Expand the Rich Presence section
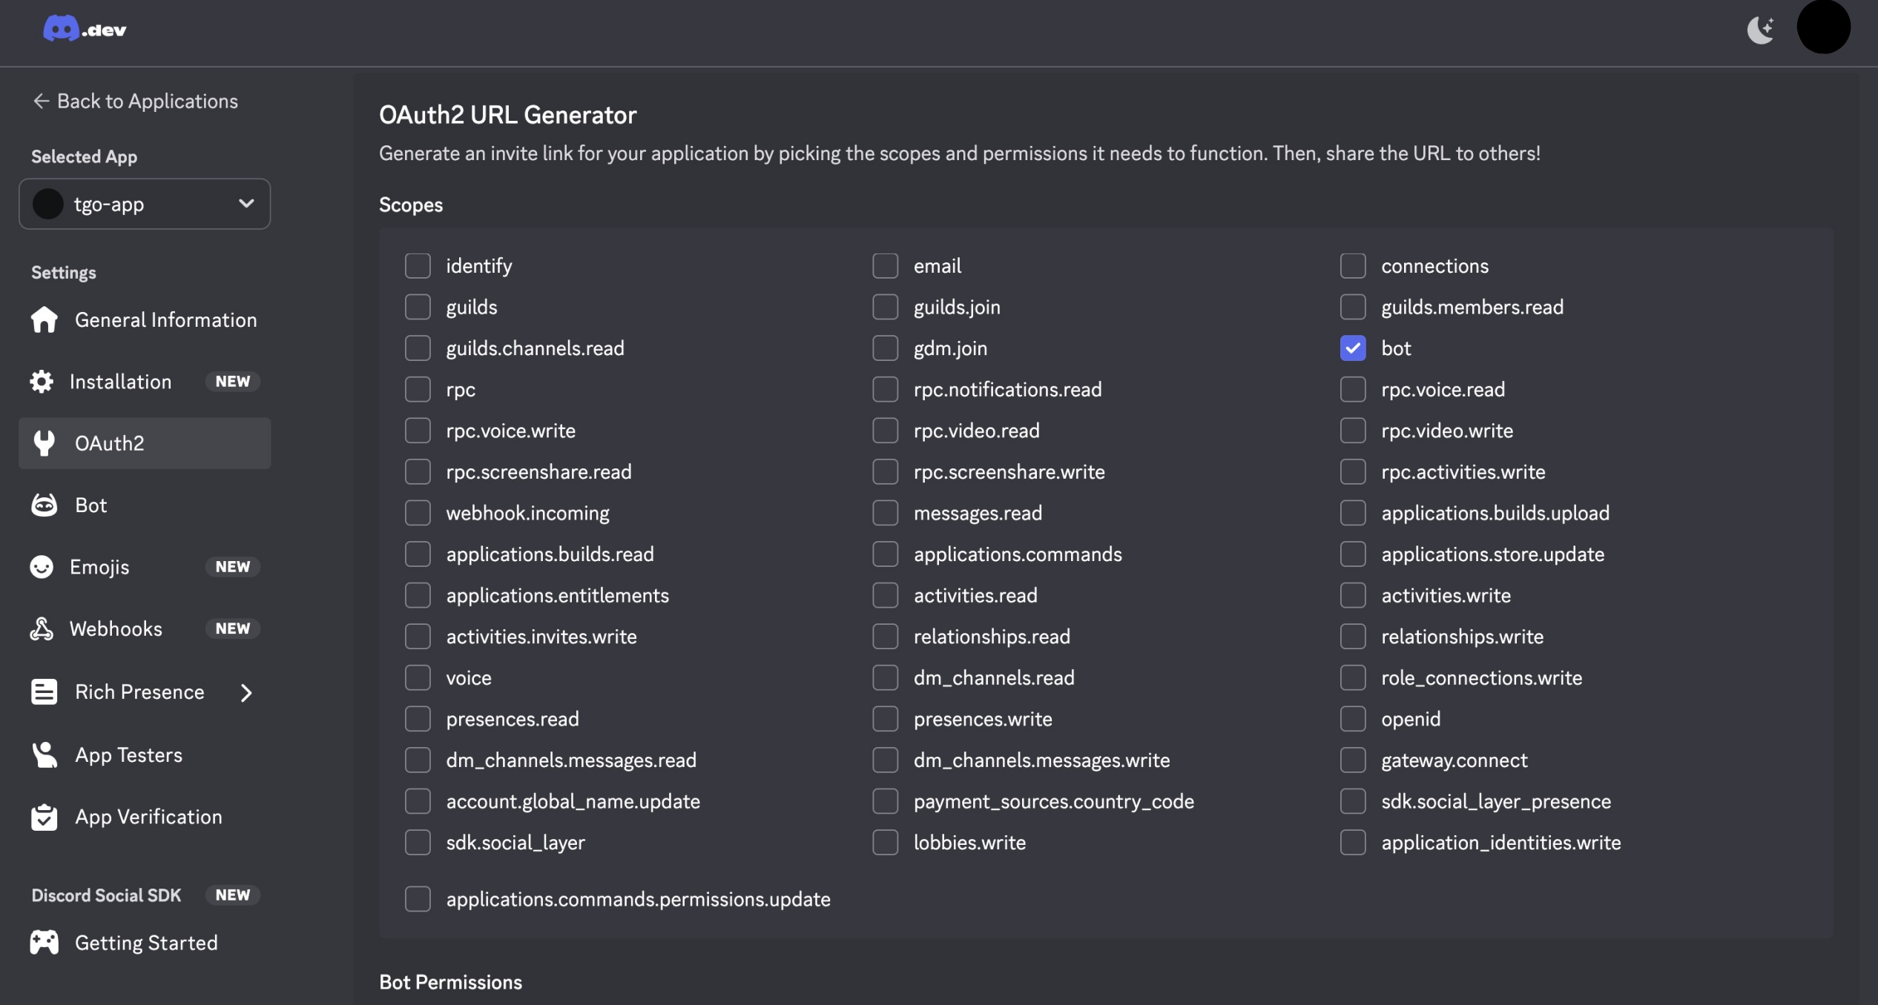 (x=246, y=692)
